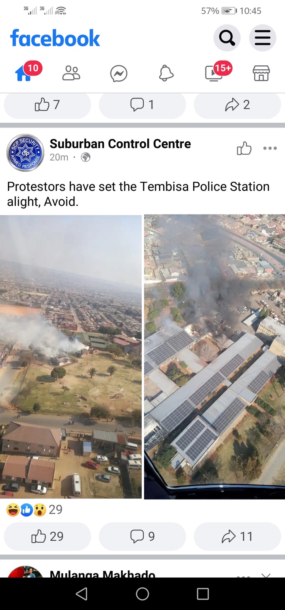Open the Facebook search icon
The image size is (285, 610).
(x=227, y=38)
